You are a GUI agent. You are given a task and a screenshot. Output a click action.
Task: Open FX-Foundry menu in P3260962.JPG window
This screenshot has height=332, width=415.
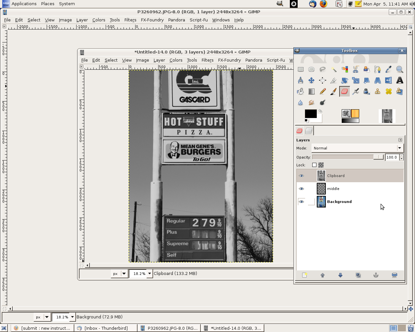point(152,20)
